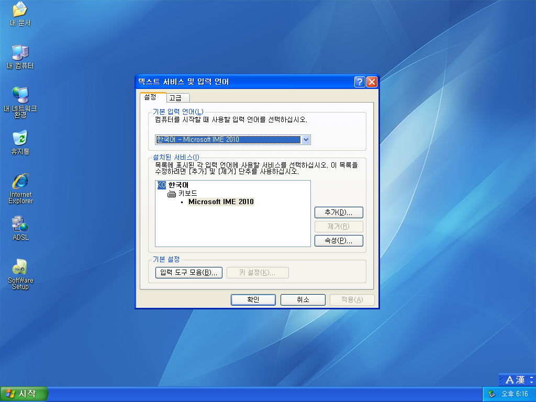Select the SoftWare Setup desktop icon
Screen dimensions: 536x402
click(x=20, y=274)
